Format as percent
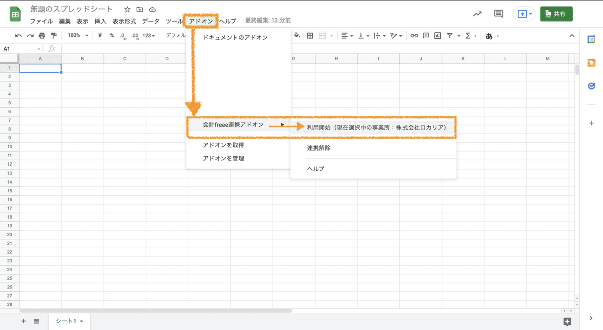Viewport: 603px width, 330px height. point(112,36)
